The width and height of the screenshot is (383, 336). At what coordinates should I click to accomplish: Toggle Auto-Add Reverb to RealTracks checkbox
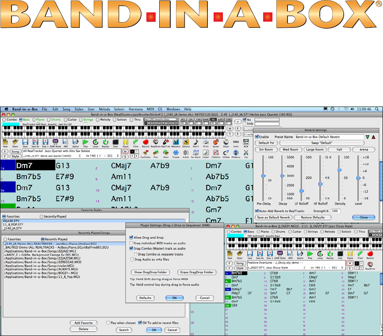point(257,211)
